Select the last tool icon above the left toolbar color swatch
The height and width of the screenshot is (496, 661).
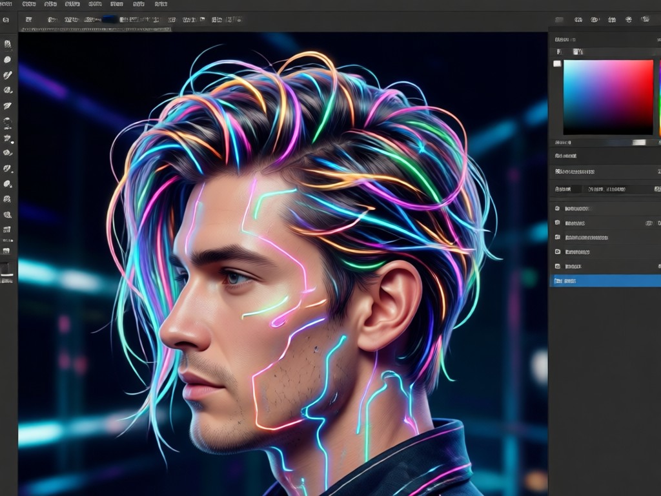pos(6,251)
